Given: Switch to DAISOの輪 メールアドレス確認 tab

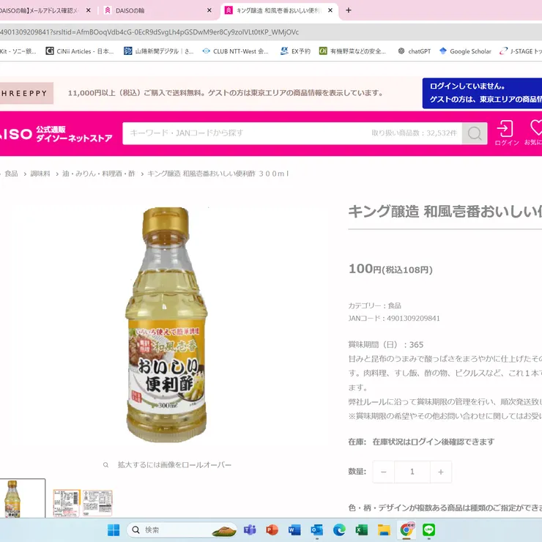Looking at the screenshot, I should (43, 11).
